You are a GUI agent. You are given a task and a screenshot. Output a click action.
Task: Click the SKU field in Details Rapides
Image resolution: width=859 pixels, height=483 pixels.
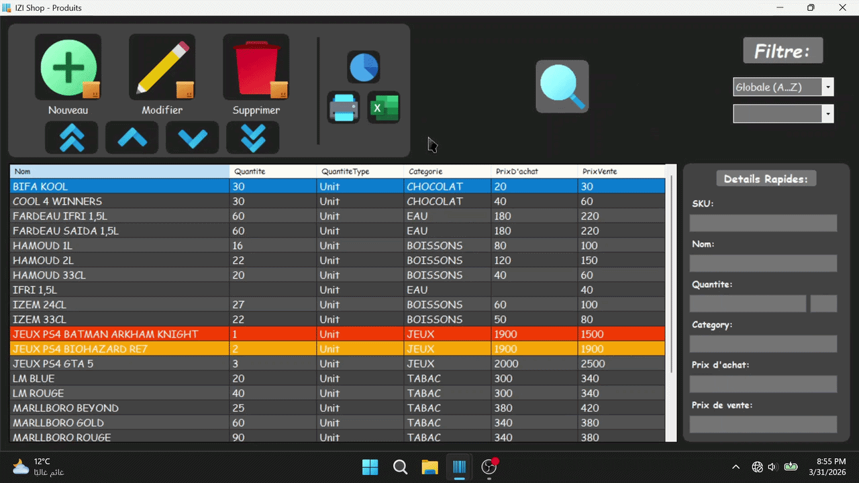[x=763, y=223]
